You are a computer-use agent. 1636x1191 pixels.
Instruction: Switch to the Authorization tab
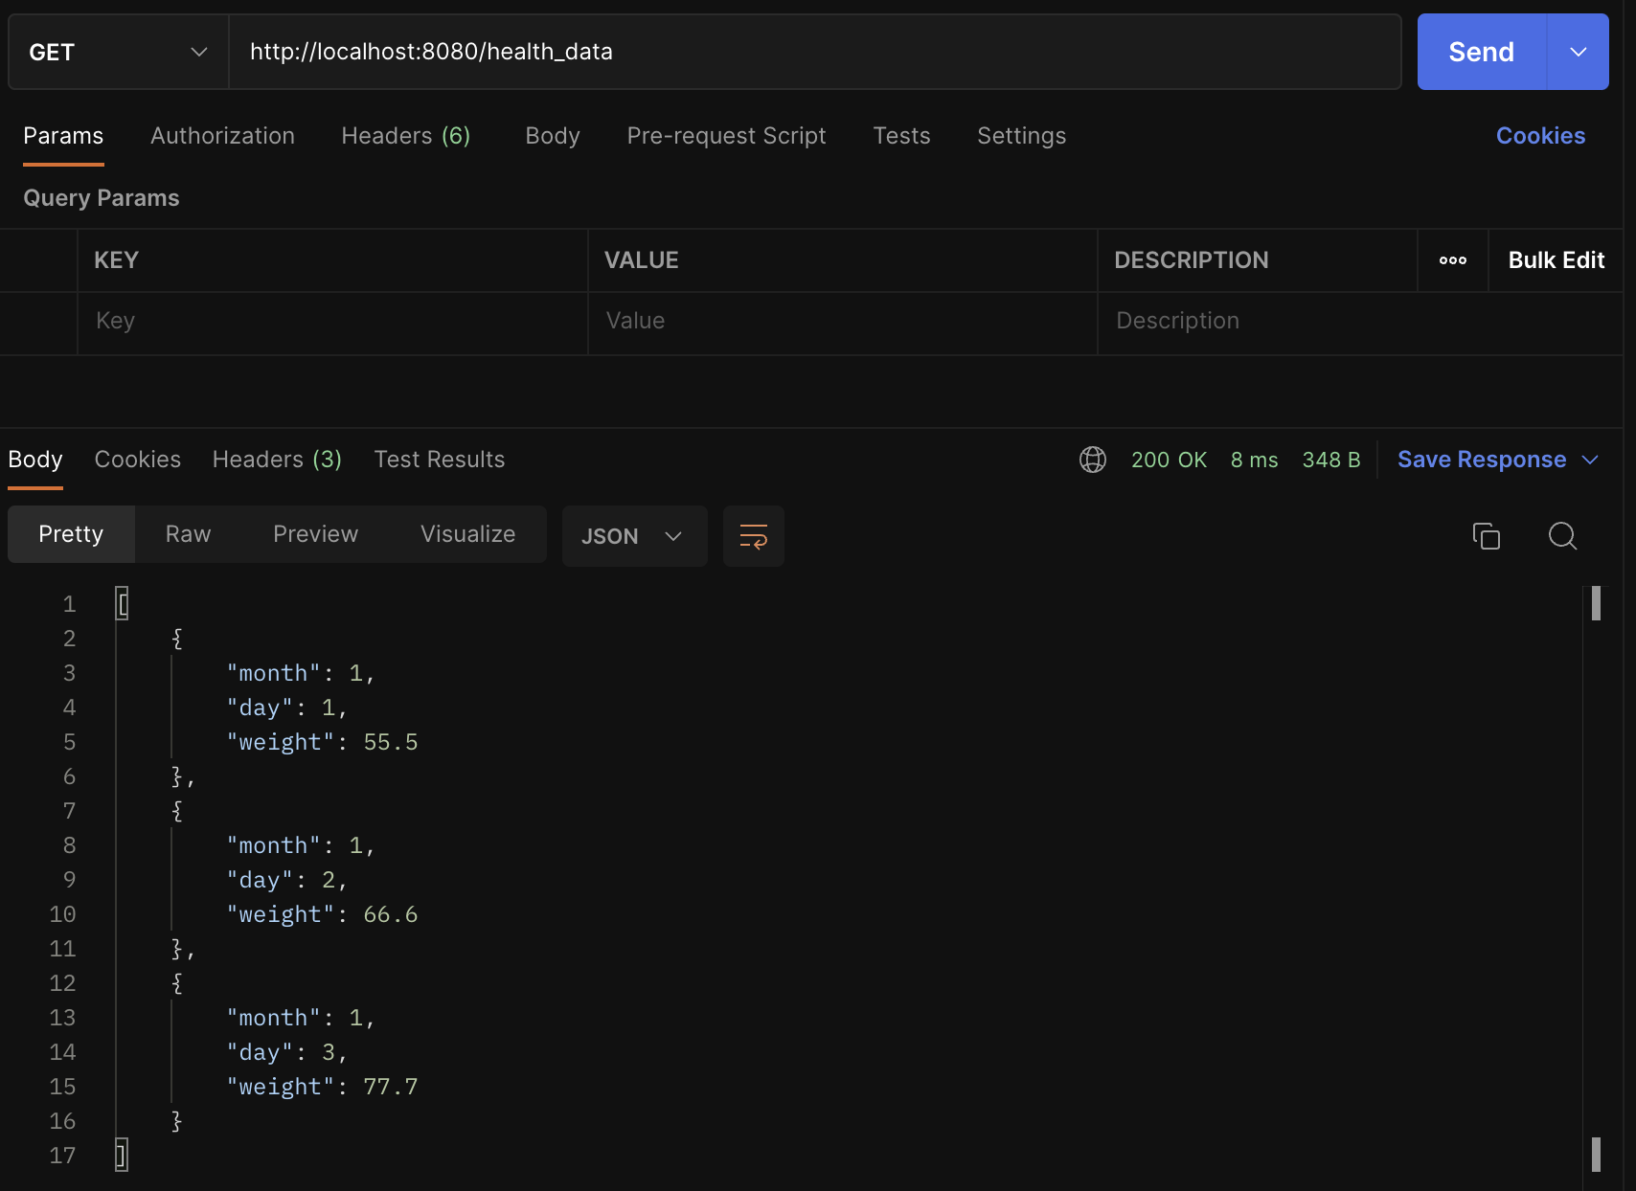222,136
